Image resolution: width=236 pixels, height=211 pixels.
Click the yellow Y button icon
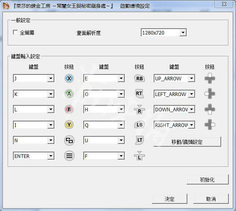(x=69, y=125)
